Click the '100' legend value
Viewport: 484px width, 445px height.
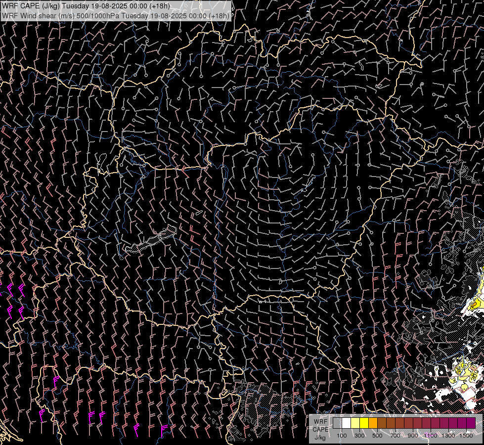342,436
